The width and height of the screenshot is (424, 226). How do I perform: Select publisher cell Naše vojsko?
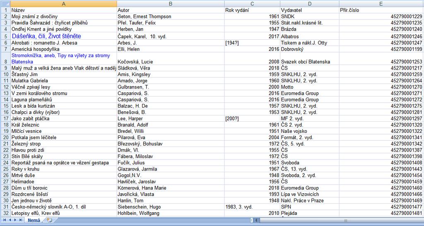coord(310,131)
